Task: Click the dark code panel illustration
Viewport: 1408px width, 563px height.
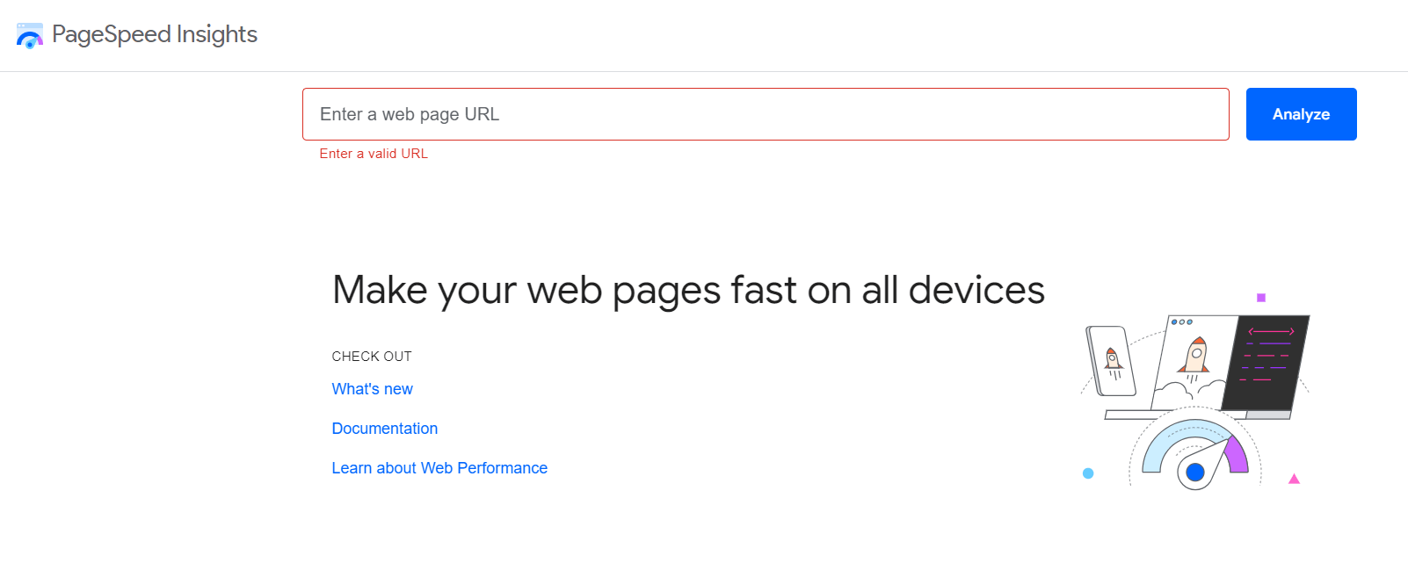Action: [x=1267, y=362]
